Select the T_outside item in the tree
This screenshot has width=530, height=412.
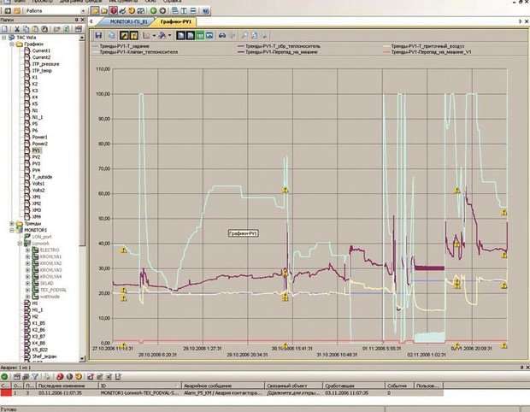42,177
